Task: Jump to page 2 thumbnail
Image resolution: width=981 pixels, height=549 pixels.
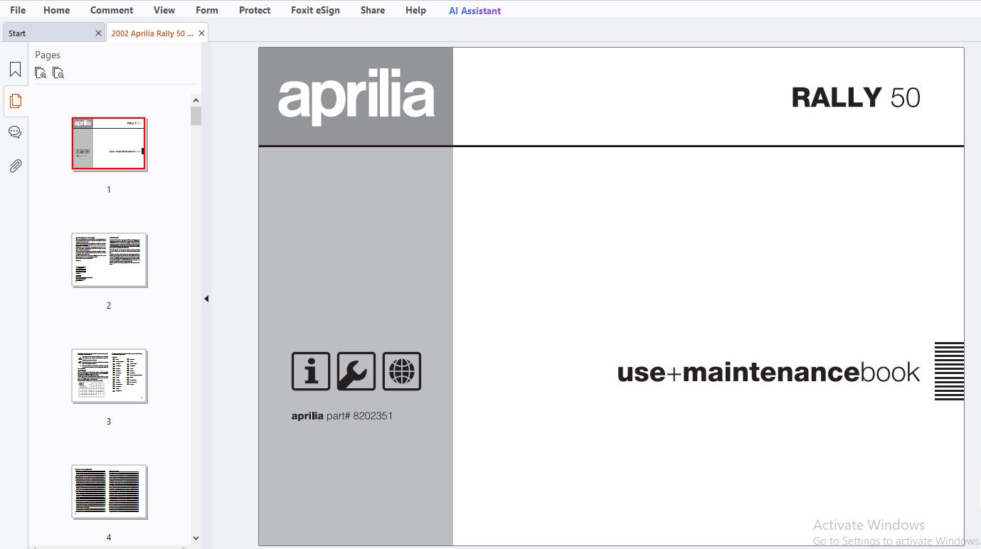Action: tap(109, 260)
